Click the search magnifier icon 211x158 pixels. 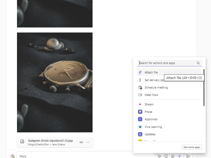pos(198,63)
